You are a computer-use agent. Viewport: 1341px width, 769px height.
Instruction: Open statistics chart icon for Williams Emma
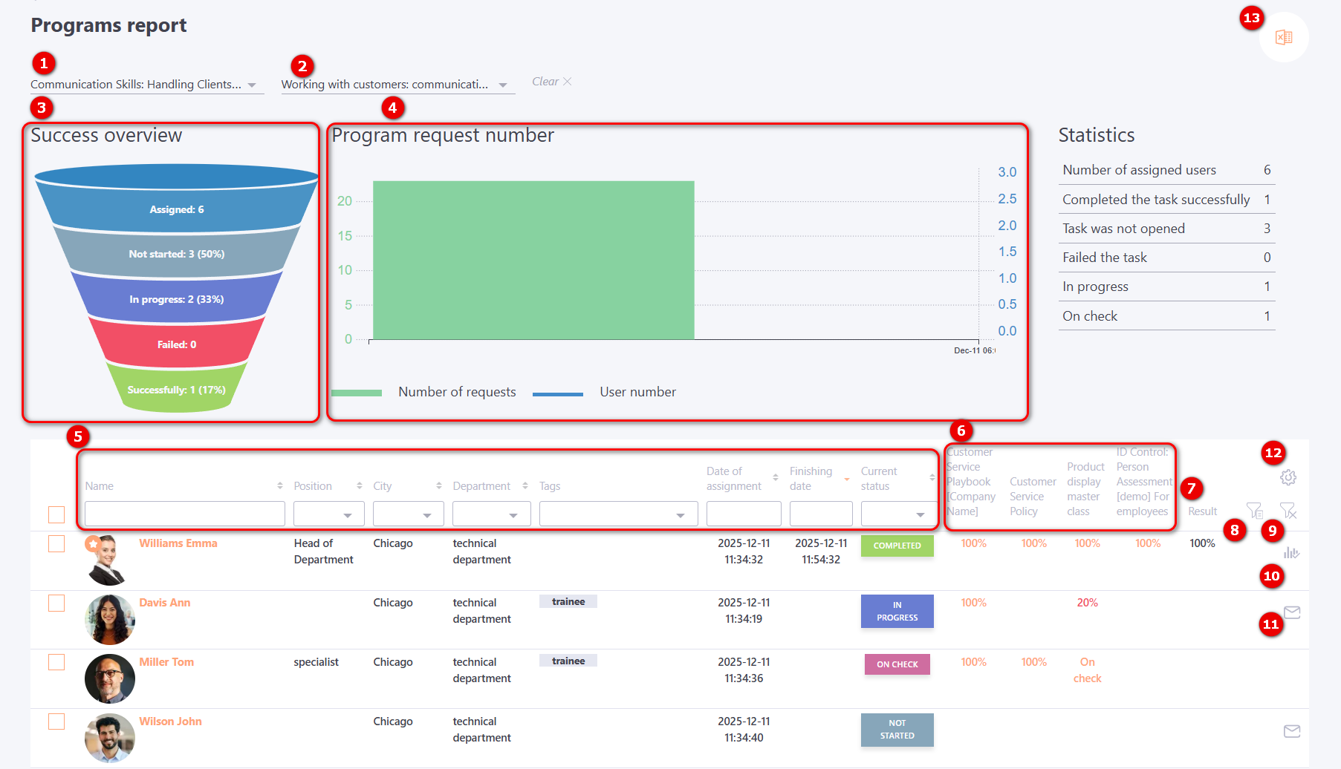pos(1291,552)
